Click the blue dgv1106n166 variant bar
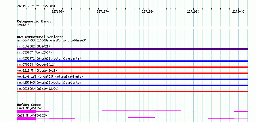256x122 pixels. coord(133,79)
